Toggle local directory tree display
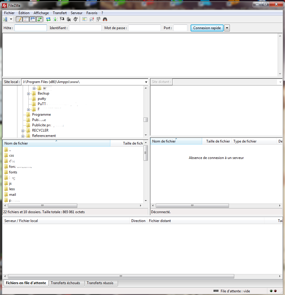This screenshot has height=295, width=285. [x=26, y=19]
